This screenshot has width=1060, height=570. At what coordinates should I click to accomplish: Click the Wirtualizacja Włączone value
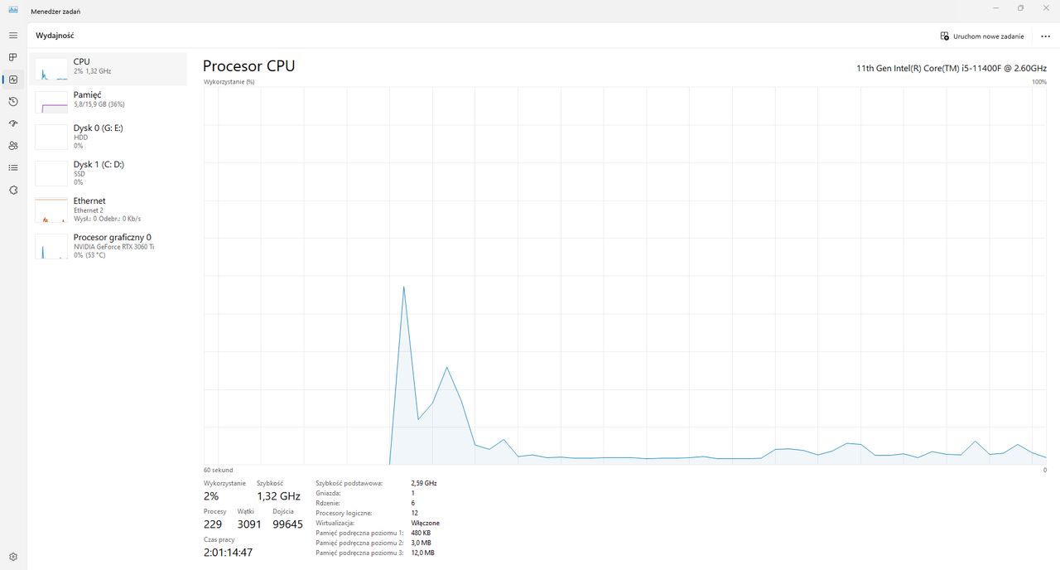425,523
